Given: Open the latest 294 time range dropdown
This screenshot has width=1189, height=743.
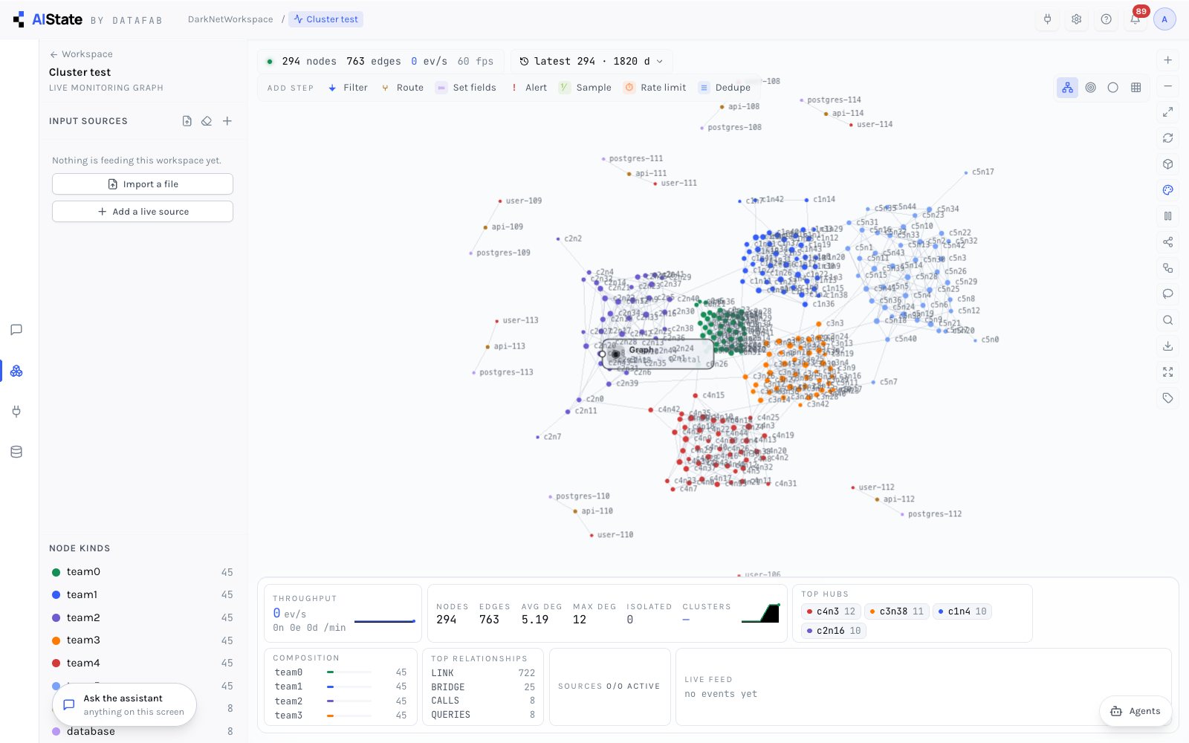Looking at the screenshot, I should pos(592,61).
